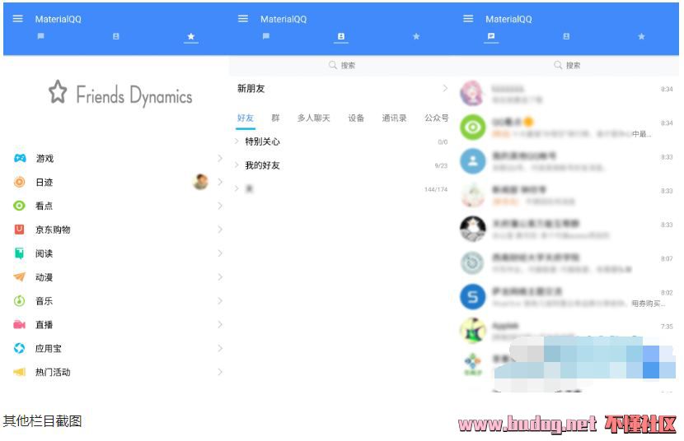Expand the friend group showing 144/174
The height and width of the screenshot is (441, 684).
[341, 189]
